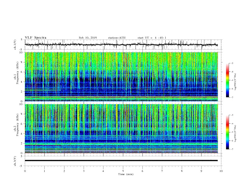Image resolution: width=249 pixels, height=192 pixels.
Task: Select the lower color bar's log(PSD) label
Action: pos(235,134)
